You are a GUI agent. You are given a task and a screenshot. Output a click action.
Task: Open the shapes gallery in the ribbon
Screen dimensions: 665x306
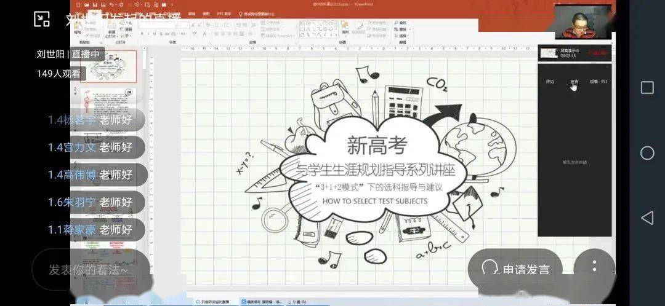click(x=318, y=29)
